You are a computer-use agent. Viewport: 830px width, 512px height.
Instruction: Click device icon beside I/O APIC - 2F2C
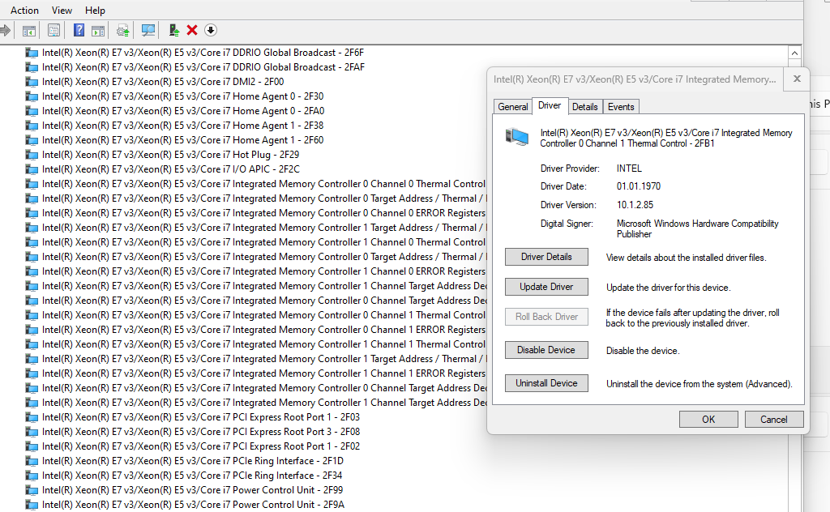[x=32, y=170]
